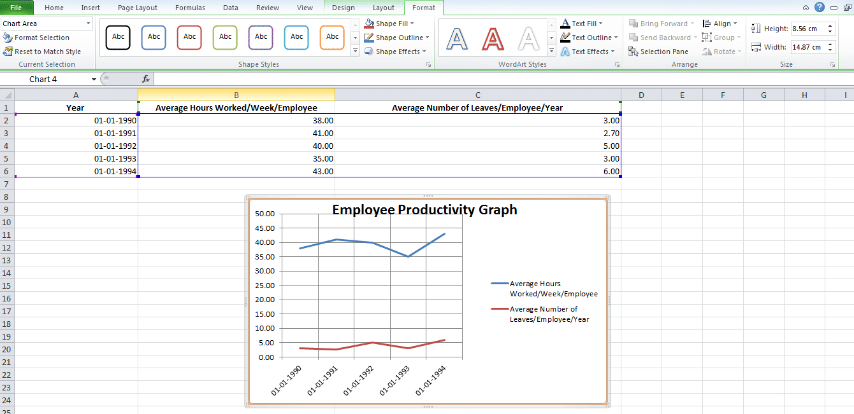854x414 pixels.
Task: Click the Text Fill letter icon
Action: pyautogui.click(x=565, y=24)
